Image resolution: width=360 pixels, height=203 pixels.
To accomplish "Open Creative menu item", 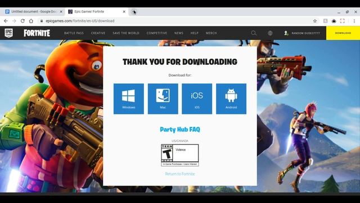I will (x=98, y=33).
